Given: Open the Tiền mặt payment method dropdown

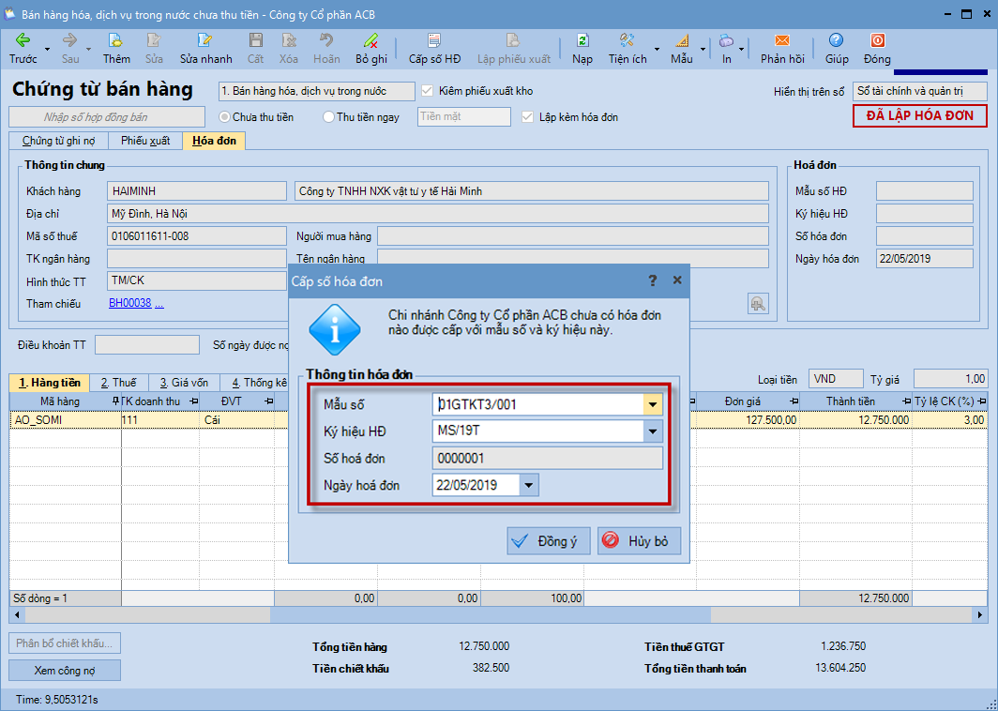Looking at the screenshot, I should (x=464, y=117).
